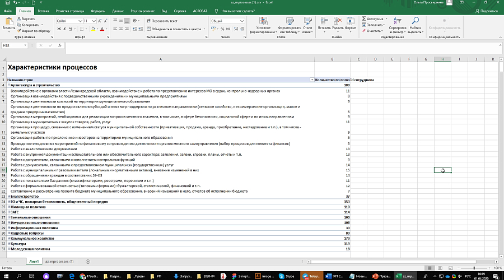Click Format Painter (Формат по образцу)
This screenshot has width=504, height=280.
pyautogui.click(x=34, y=31)
